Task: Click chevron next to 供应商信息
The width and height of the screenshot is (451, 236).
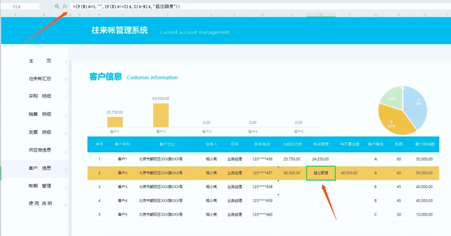Action: [66, 152]
